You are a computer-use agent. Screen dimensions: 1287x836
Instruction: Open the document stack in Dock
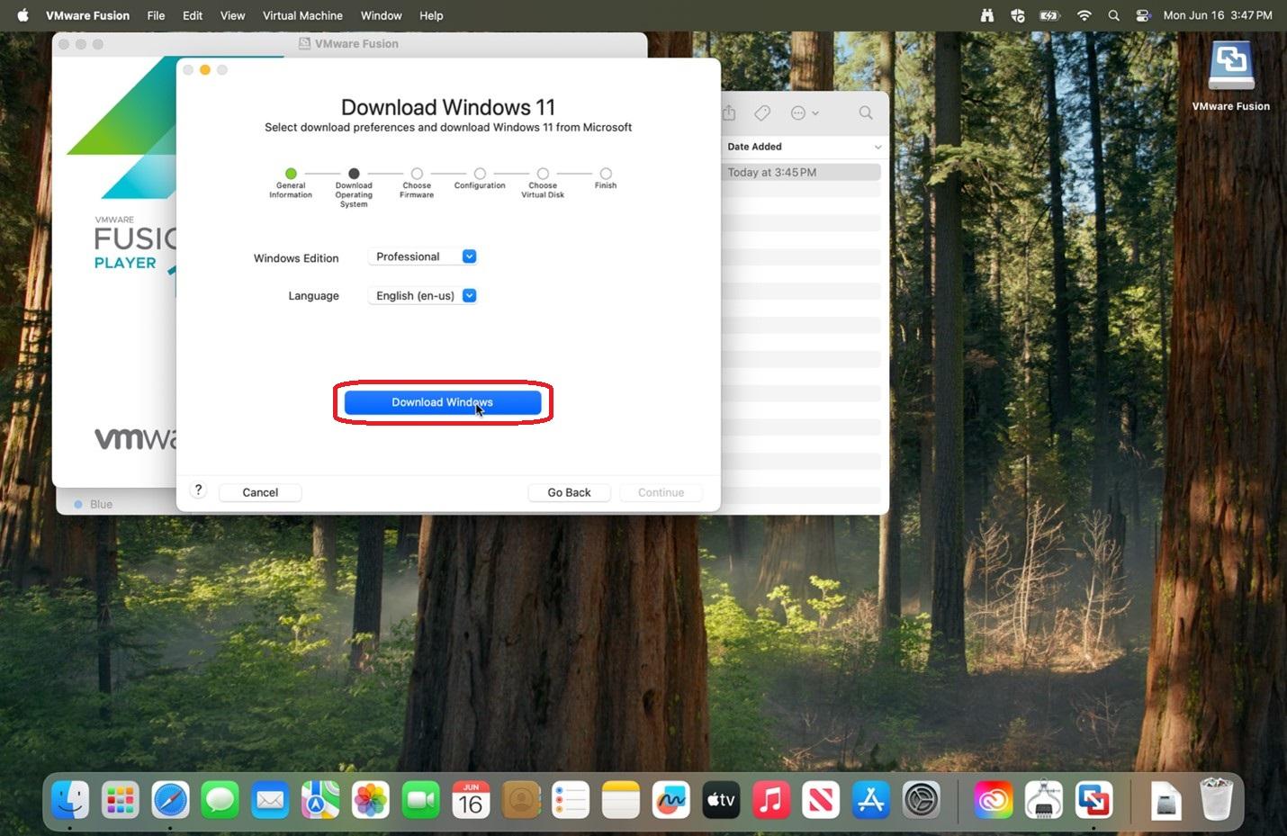click(1165, 799)
